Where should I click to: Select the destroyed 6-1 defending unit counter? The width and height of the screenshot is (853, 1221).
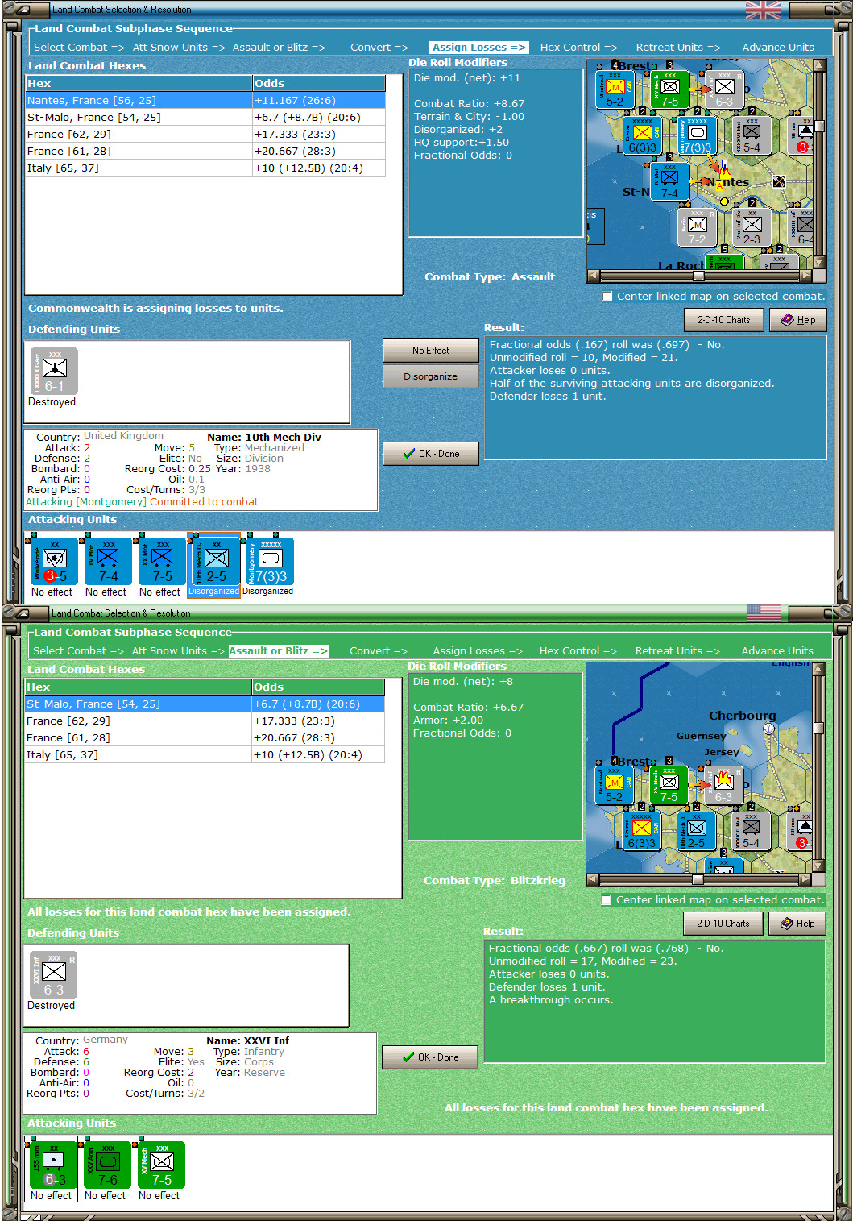pyautogui.click(x=54, y=372)
